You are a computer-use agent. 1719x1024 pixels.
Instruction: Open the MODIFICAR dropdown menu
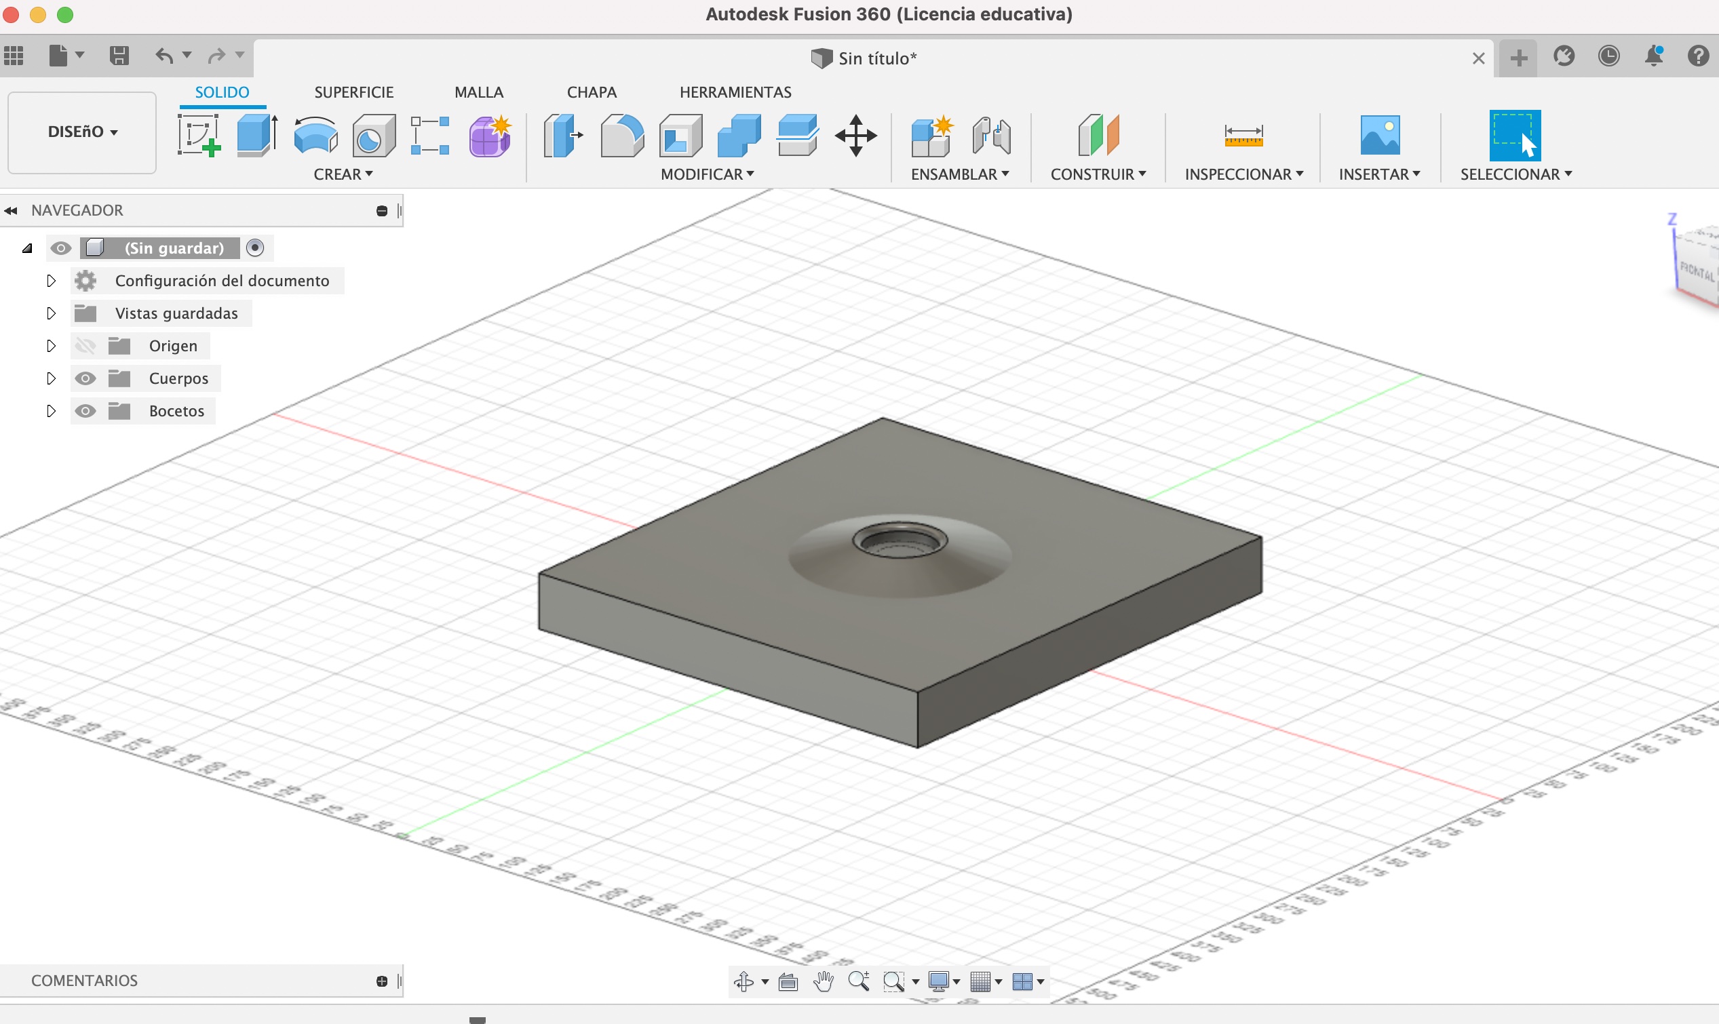click(x=708, y=174)
